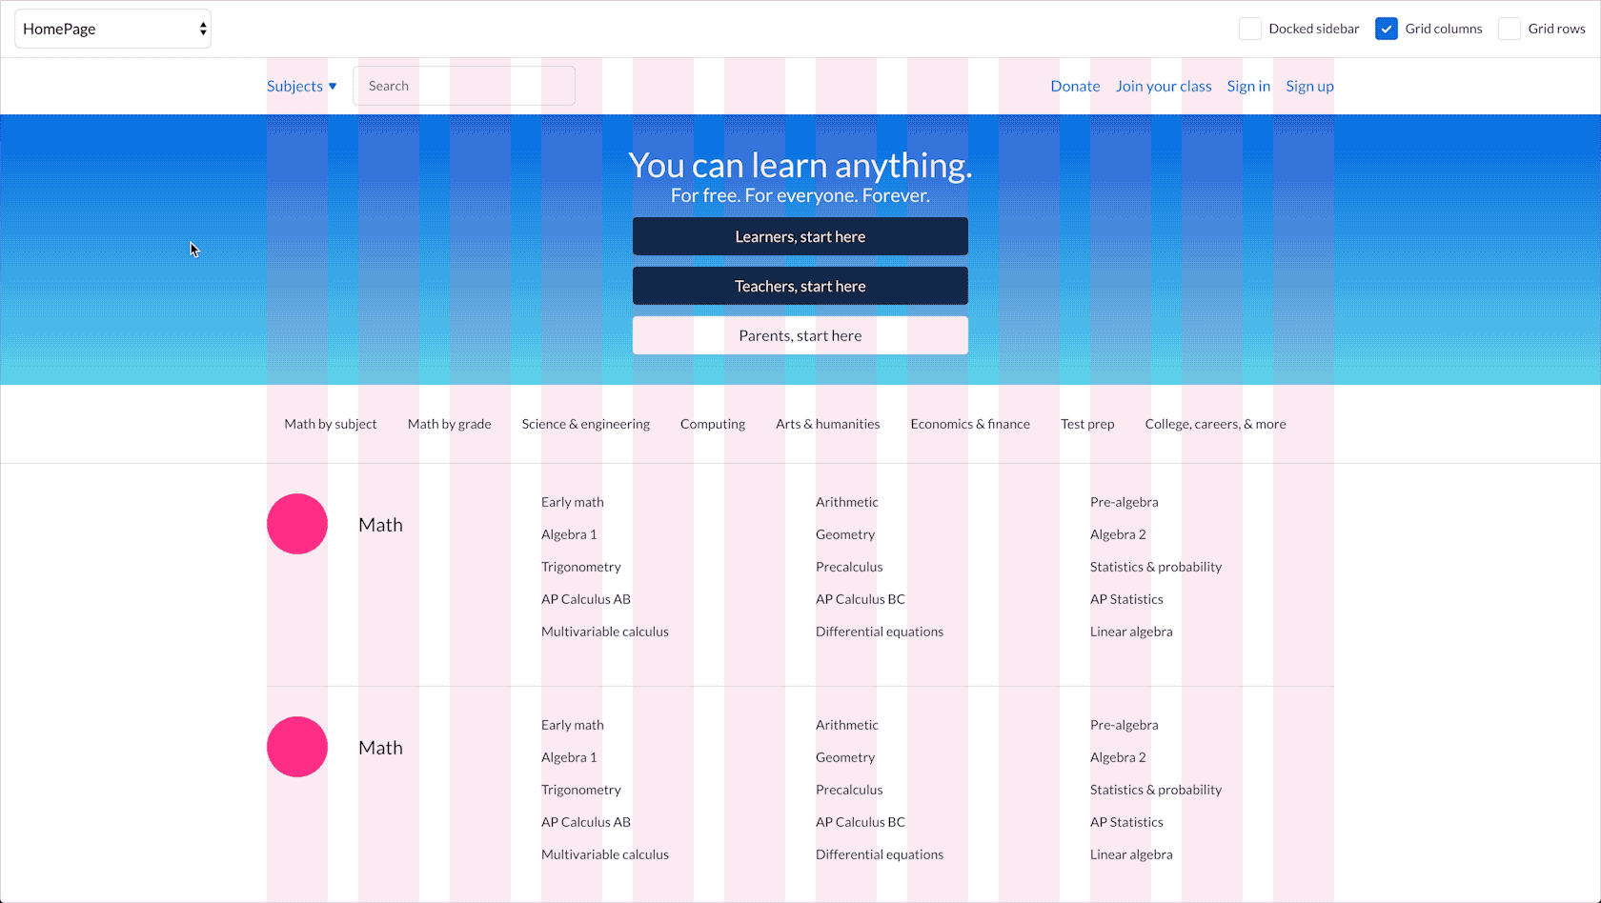Select the Math by grade tab

[450, 424]
